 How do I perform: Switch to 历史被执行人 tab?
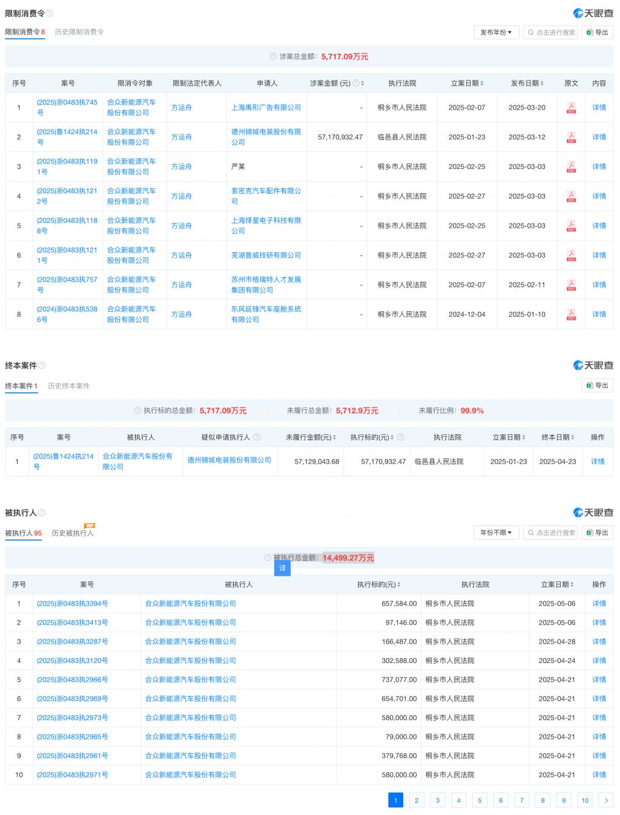click(73, 533)
